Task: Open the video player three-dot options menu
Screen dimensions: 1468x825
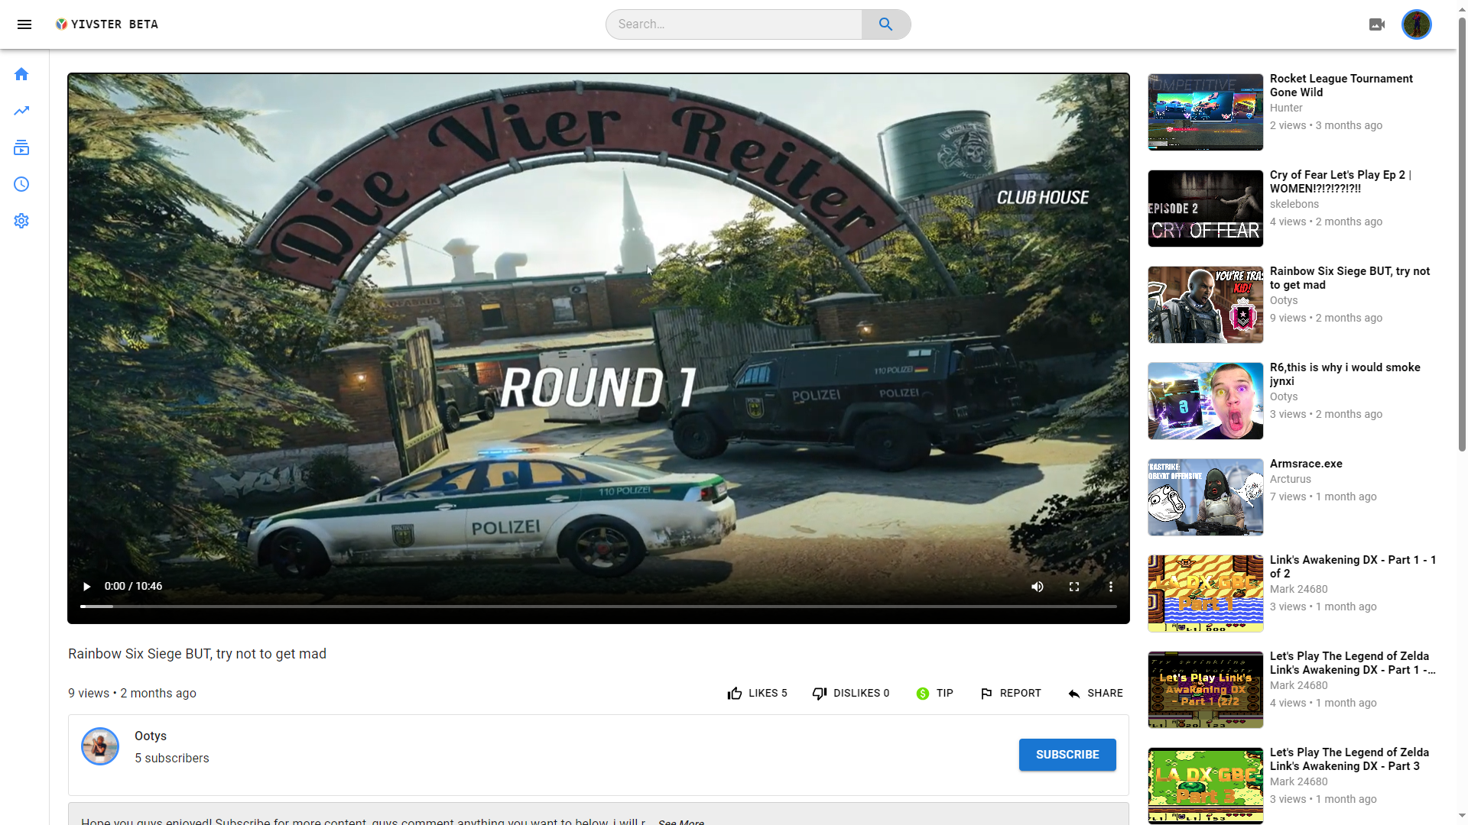Action: 1111,587
